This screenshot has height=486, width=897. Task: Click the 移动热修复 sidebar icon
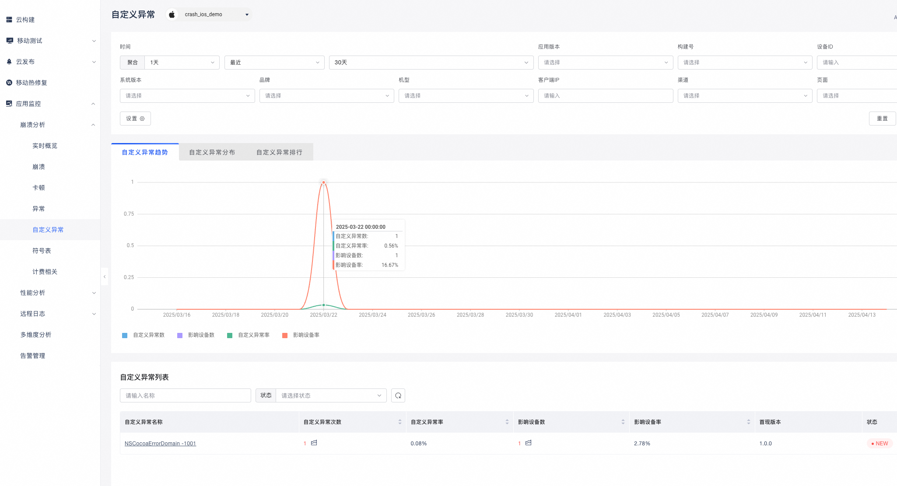tap(9, 83)
